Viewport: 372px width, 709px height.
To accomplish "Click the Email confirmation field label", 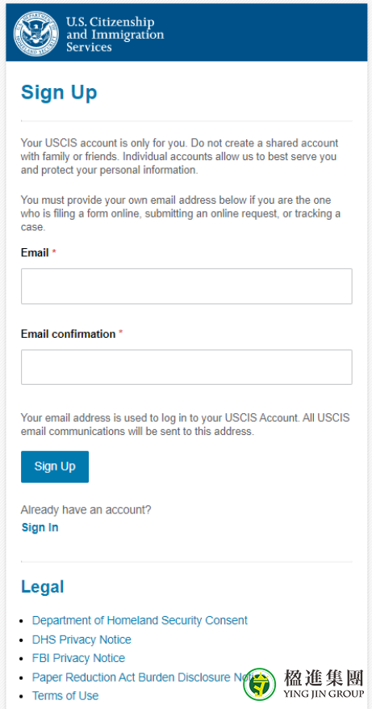I will click(x=68, y=334).
